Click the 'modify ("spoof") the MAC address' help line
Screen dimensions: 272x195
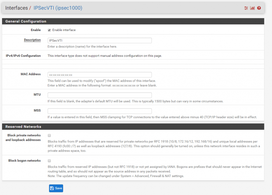coord(102,81)
